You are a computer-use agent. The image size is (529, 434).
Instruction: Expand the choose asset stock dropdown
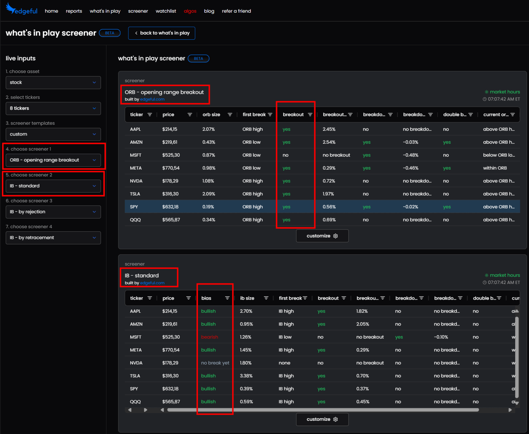53,82
